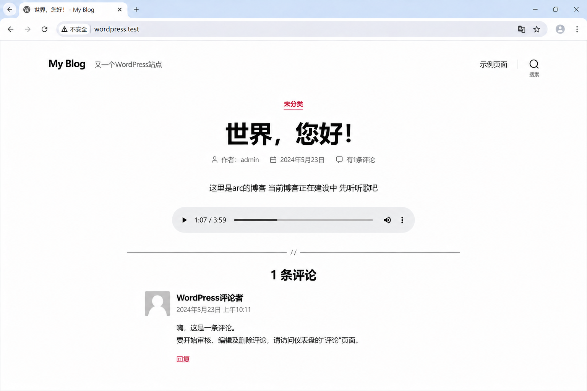Focus the wordpress.test address bar

coord(302,29)
